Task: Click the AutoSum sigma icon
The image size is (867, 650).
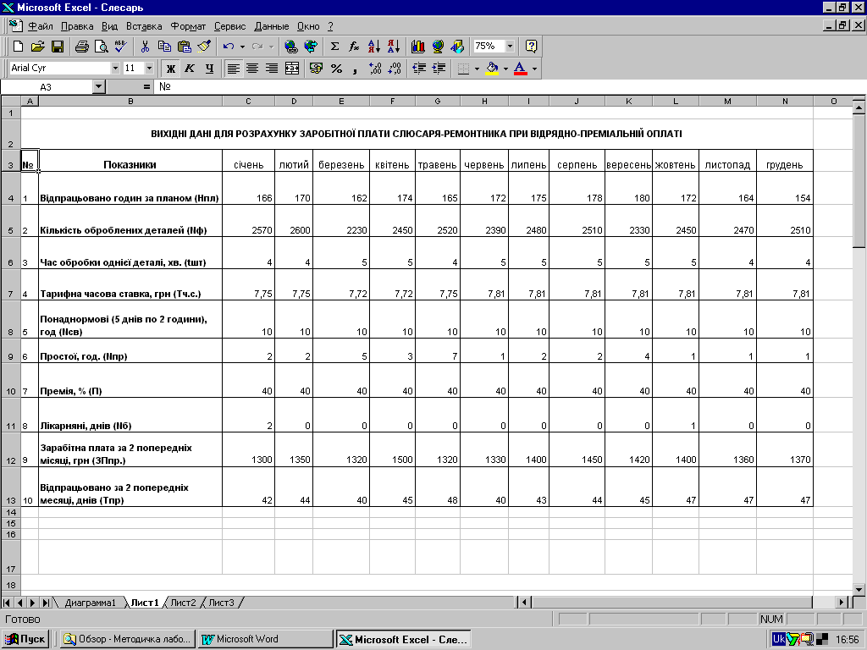Action: [334, 47]
